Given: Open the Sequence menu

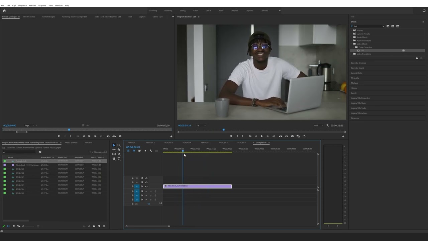Looking at the screenshot, I should pyautogui.click(x=22, y=5).
